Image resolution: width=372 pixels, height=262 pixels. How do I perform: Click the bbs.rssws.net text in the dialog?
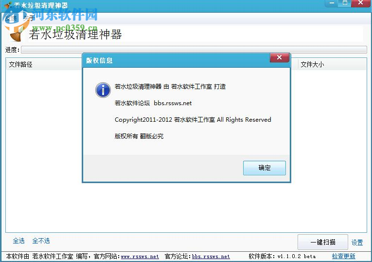(173, 103)
